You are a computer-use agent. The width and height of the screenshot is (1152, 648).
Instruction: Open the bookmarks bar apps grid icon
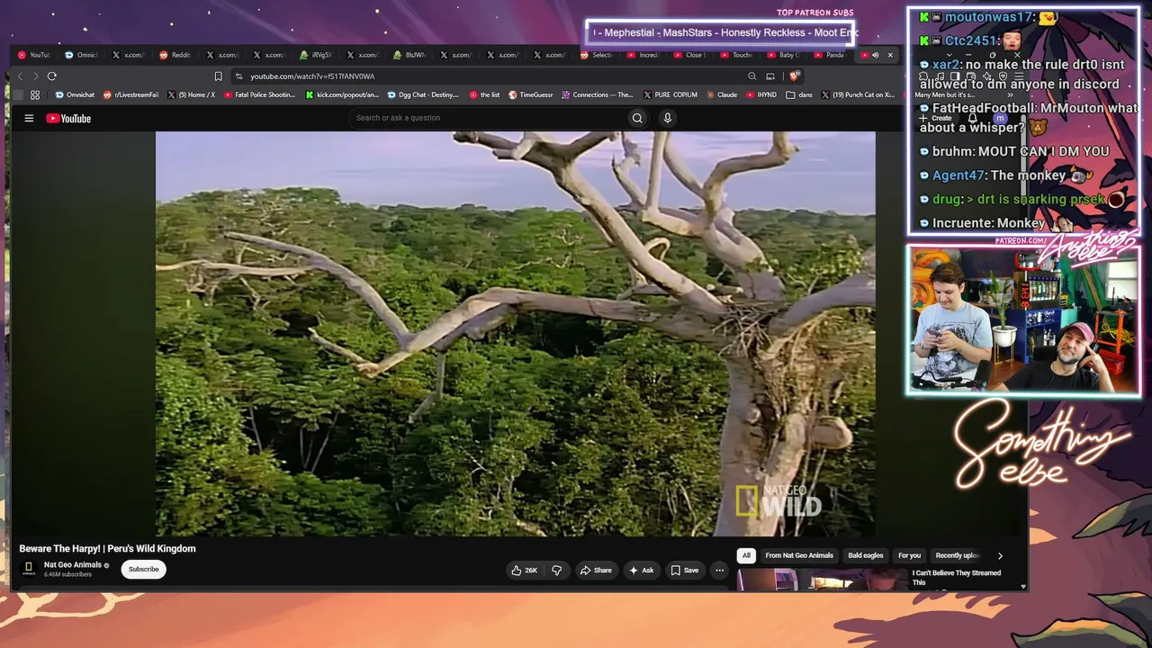coord(35,94)
